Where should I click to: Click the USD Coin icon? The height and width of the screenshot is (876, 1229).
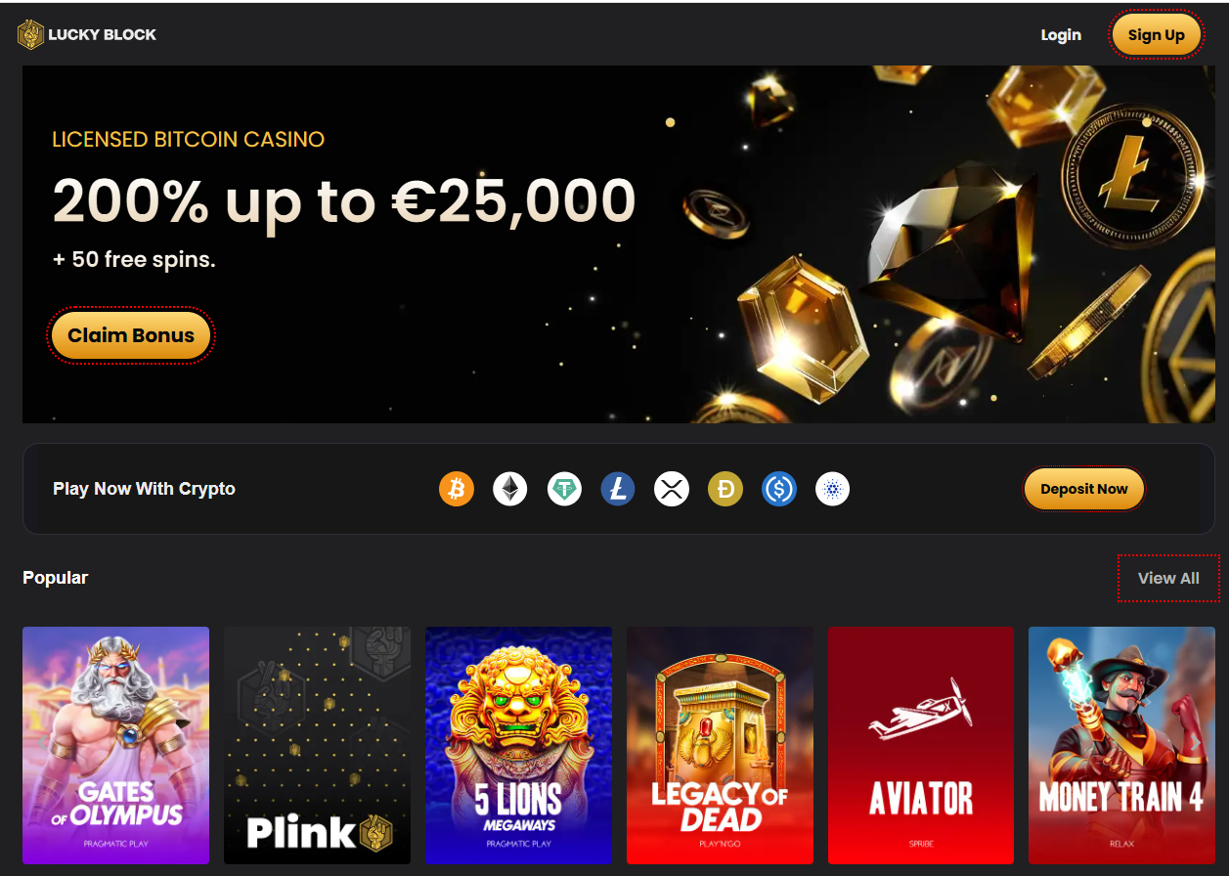[779, 488]
